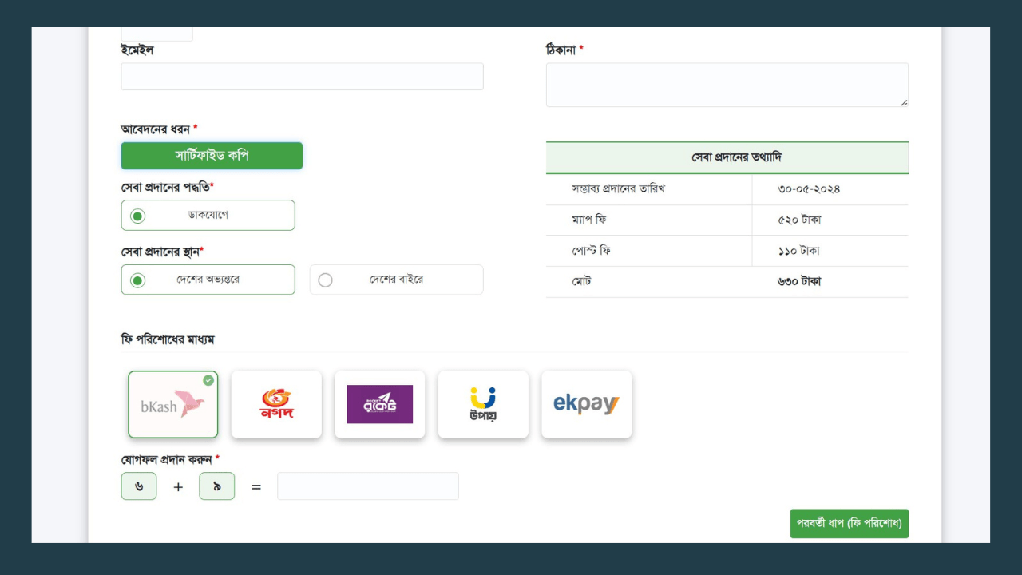
Task: Choose দেশের অভ্যন্তরে radio option
Action: [137, 280]
